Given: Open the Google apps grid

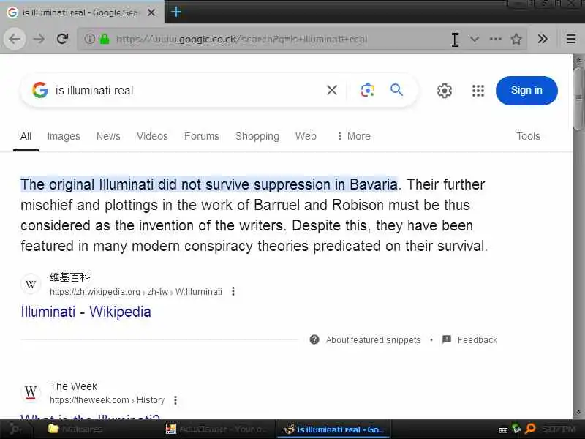Looking at the screenshot, I should click(x=478, y=90).
